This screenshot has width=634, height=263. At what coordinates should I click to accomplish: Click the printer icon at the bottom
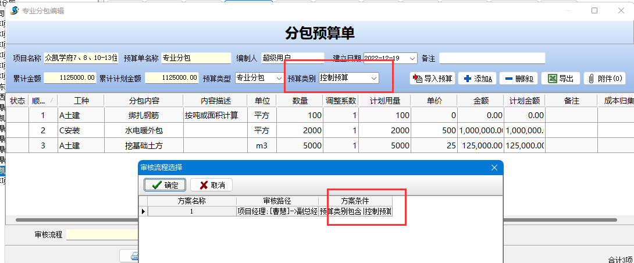[x=134, y=256]
